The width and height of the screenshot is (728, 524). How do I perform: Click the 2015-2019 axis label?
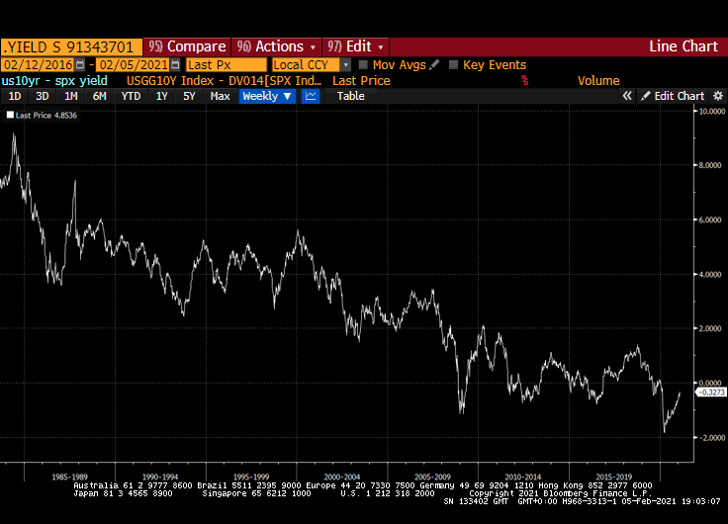pos(614,477)
